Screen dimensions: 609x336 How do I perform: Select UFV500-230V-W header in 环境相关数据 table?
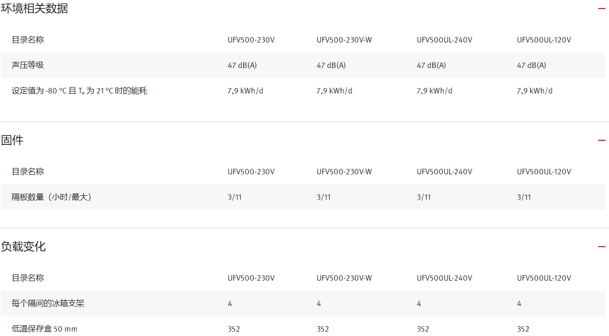tap(344, 40)
